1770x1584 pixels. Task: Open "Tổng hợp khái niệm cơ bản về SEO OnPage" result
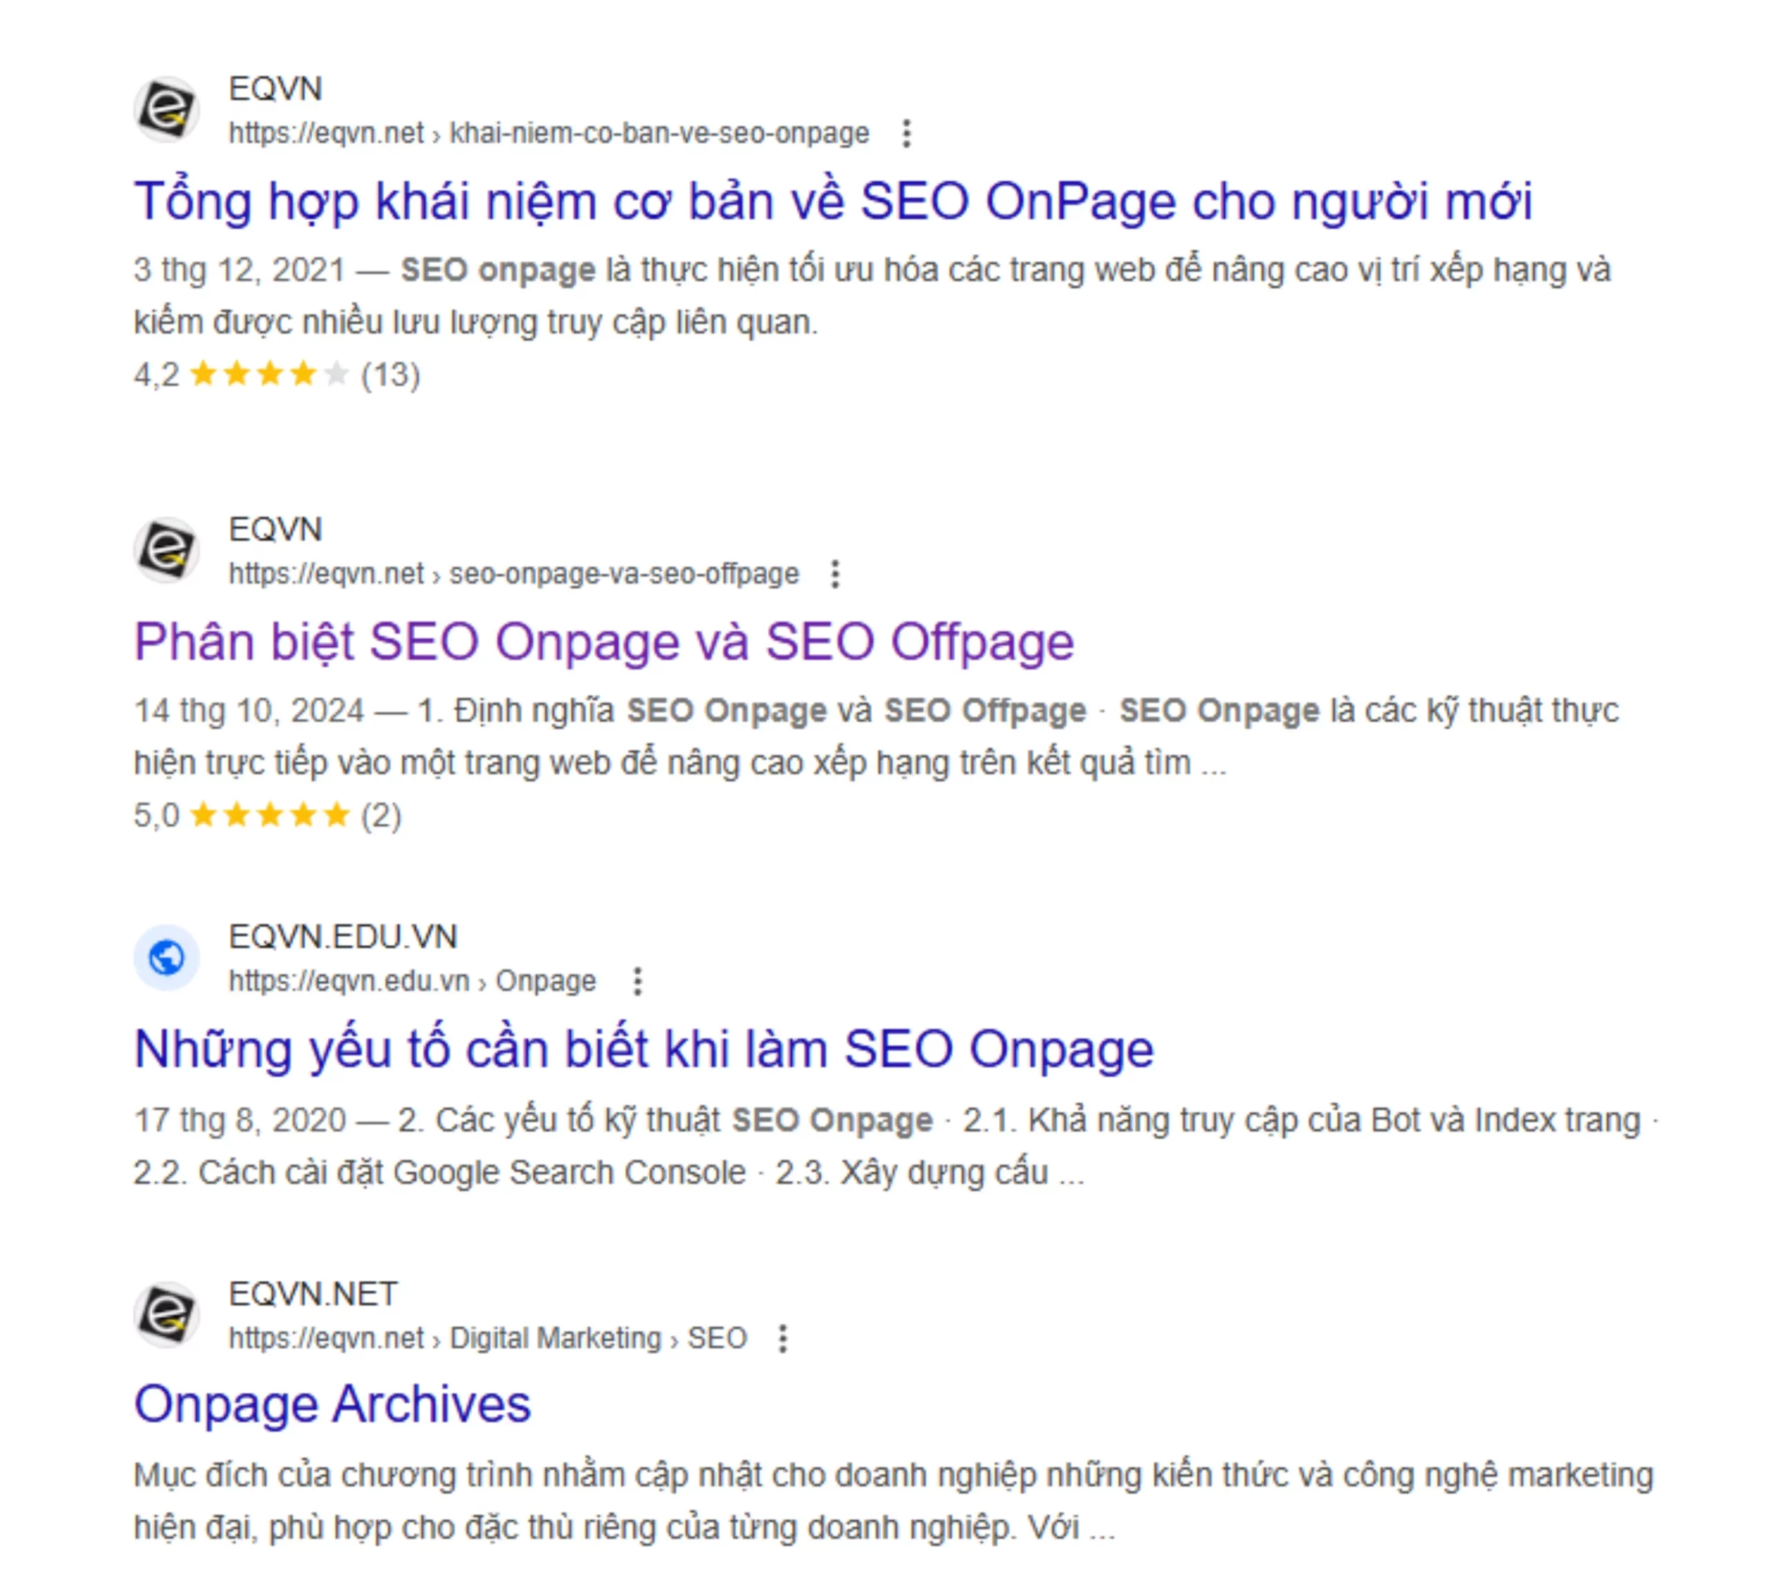[832, 201]
